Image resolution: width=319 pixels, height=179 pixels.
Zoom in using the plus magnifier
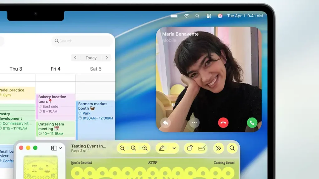[x=145, y=148]
